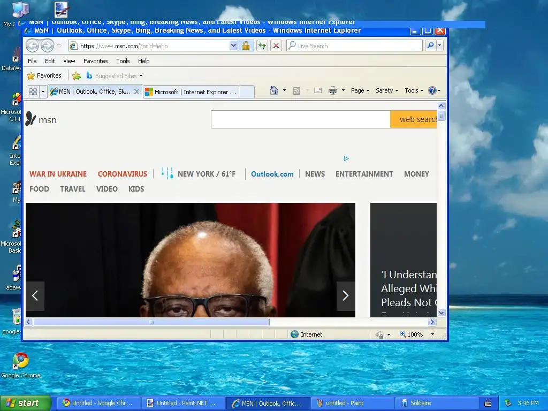Click the vertical scrollbar down arrow
548x411 pixels.
[x=441, y=313]
